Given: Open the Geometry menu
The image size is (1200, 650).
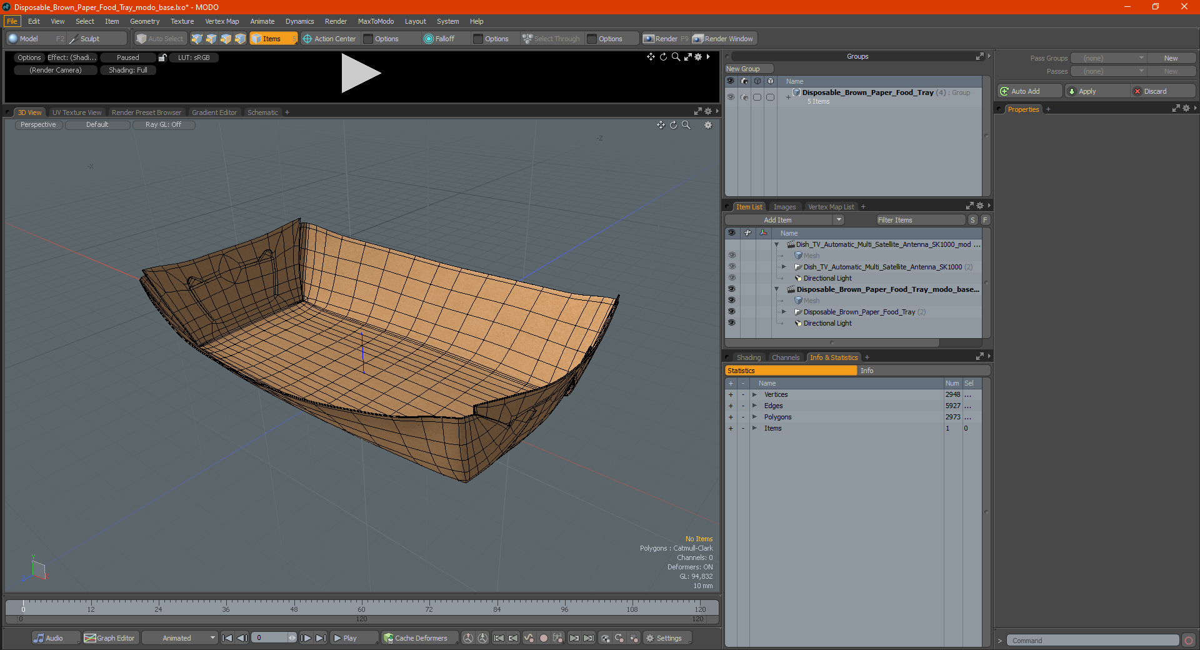Looking at the screenshot, I should coord(144,21).
